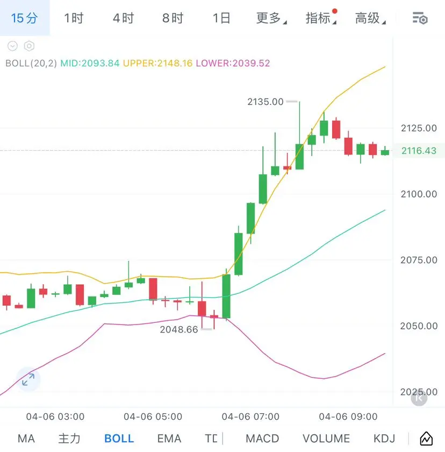This screenshot has height=452, width=445.
Task: Jump to latest candle with the K arrow button
Action: click(419, 398)
